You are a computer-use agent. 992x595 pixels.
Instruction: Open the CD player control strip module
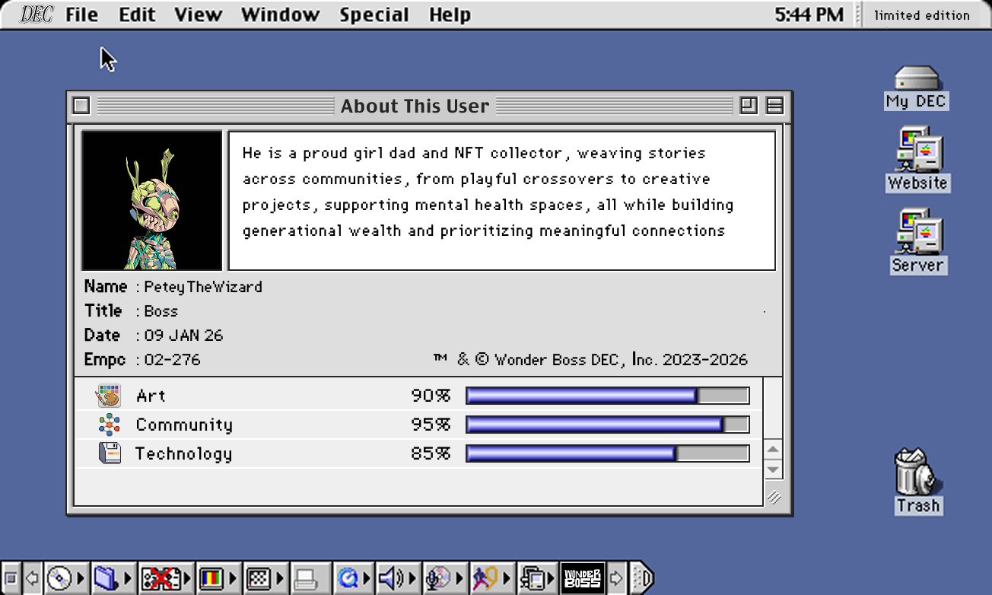pos(59,578)
